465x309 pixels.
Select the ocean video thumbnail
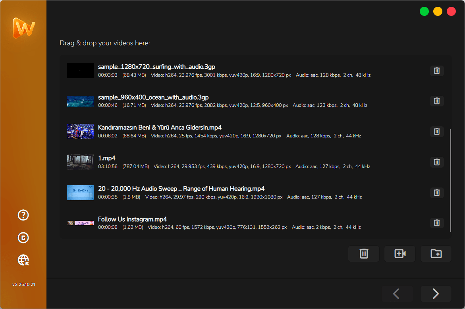click(x=80, y=101)
